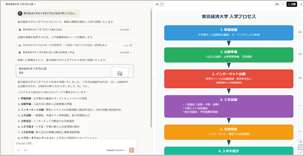Click globe icon beside 入学 プロセス 手続き 2025 search
304x156 pixels.
[20, 30]
